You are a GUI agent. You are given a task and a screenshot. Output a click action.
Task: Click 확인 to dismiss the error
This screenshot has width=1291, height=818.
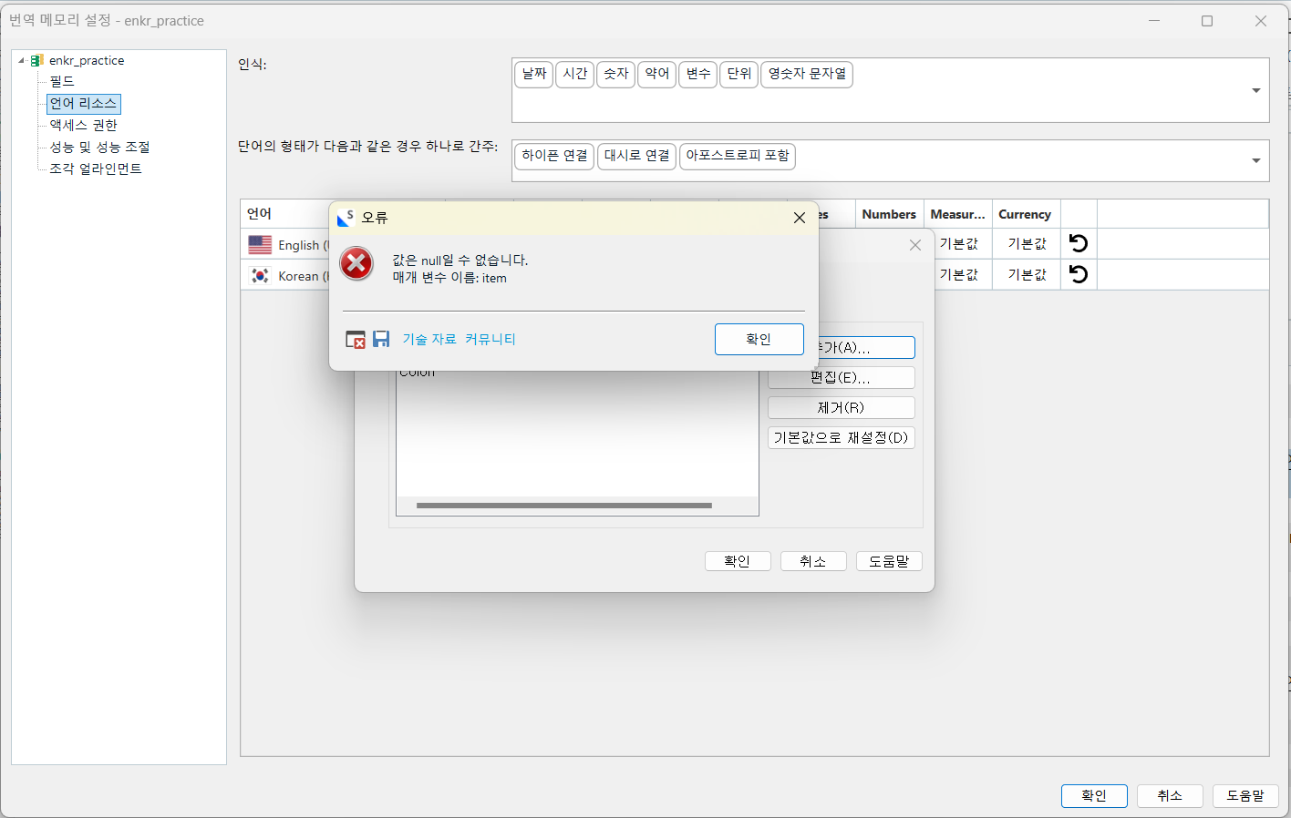759,339
